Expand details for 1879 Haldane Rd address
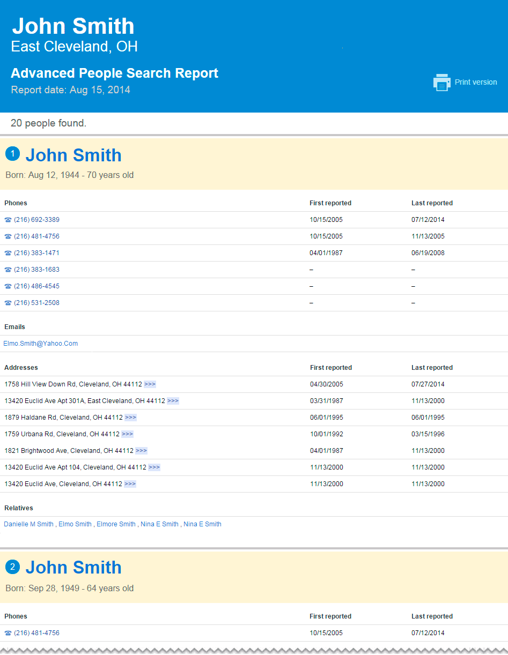The width and height of the screenshot is (508, 655). click(x=130, y=418)
